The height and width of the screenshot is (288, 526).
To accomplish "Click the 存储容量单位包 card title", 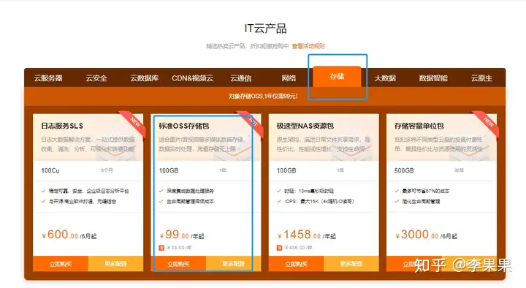I will (419, 126).
